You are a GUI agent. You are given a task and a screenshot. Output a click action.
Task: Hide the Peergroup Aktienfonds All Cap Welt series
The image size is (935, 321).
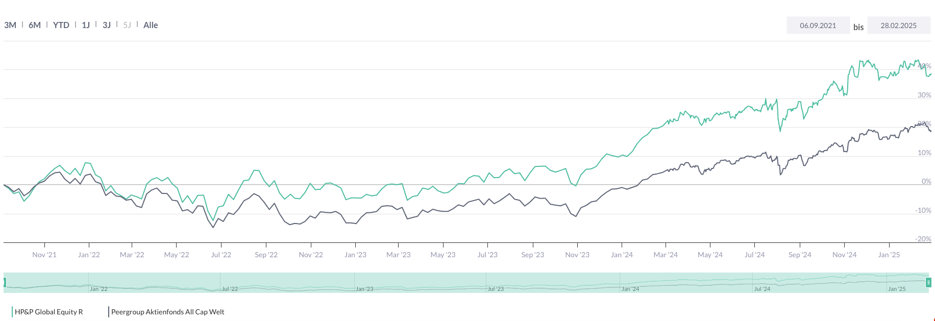(x=167, y=312)
